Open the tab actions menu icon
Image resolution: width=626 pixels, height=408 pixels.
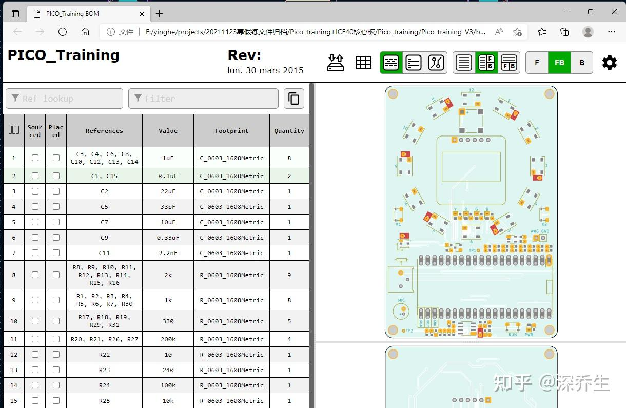click(x=15, y=14)
